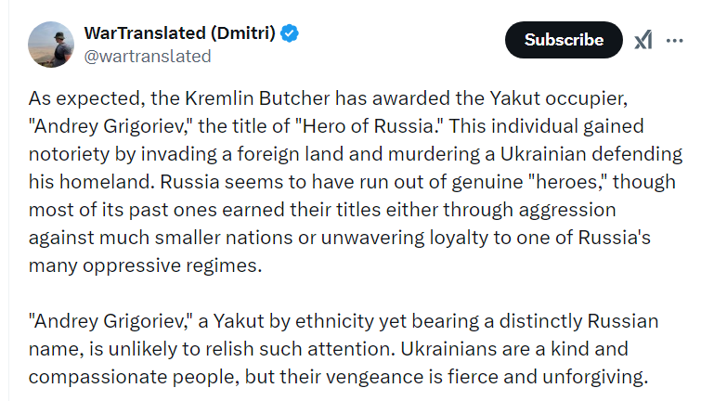This screenshot has width=701, height=401.
Task: Visit the @wartranslated handle link
Action: (148, 57)
